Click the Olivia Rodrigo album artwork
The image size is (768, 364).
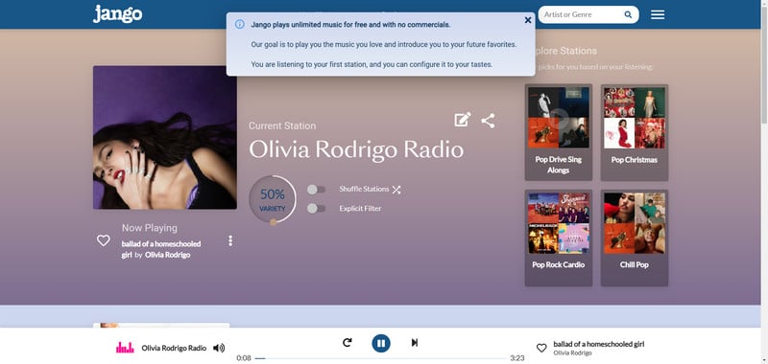165,137
